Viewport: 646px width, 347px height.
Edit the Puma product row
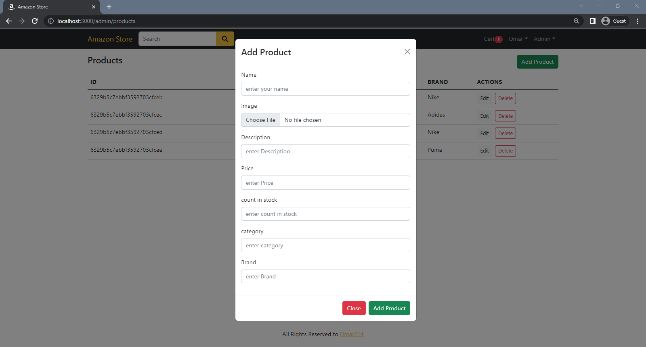tap(484, 151)
